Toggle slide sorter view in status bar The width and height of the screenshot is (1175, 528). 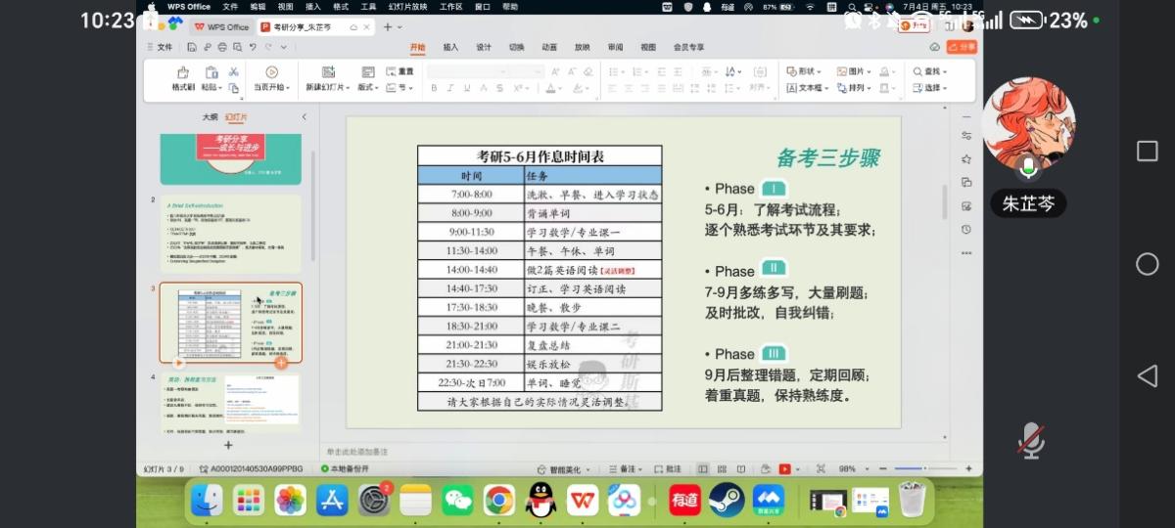(723, 469)
